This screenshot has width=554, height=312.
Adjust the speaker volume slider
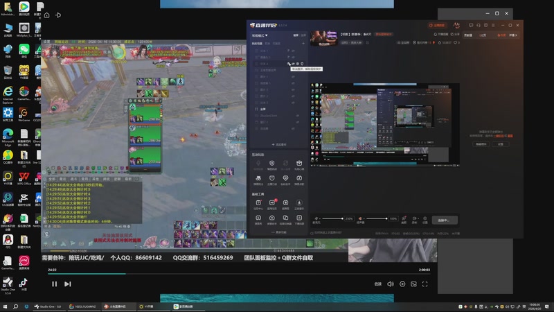pos(377,218)
